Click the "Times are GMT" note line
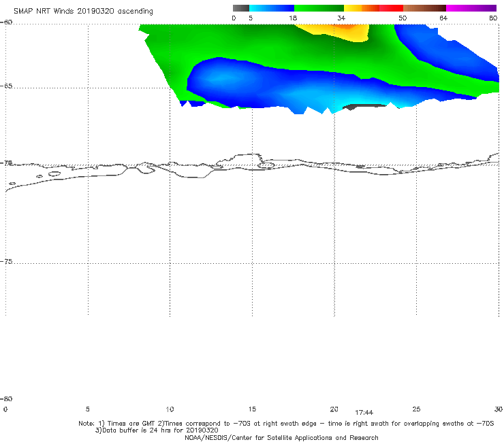 (286, 424)
